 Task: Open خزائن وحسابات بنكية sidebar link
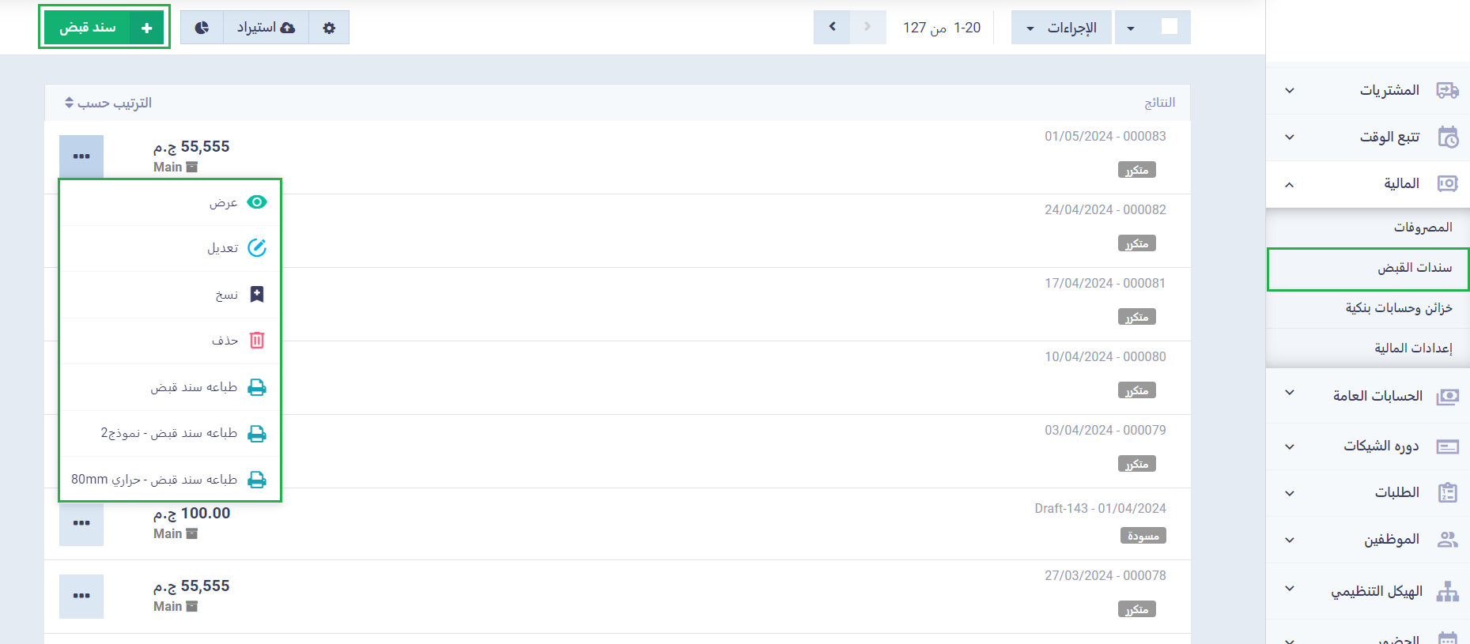coord(1398,308)
